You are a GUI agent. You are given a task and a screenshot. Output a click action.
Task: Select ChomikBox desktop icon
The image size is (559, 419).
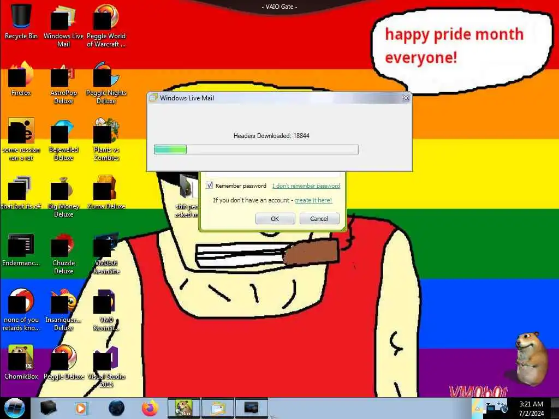pos(21,362)
